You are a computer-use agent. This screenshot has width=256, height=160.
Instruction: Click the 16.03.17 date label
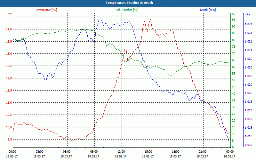(x=229, y=156)
